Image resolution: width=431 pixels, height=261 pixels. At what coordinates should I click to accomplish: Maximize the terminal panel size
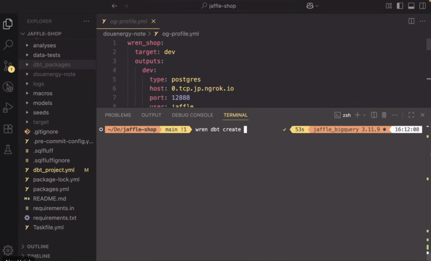point(411,115)
